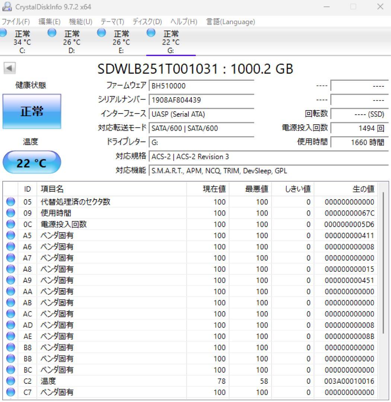The image size is (391, 402).
Task: Click the status indicator for 電源投入回数 row
Action: click(10, 224)
